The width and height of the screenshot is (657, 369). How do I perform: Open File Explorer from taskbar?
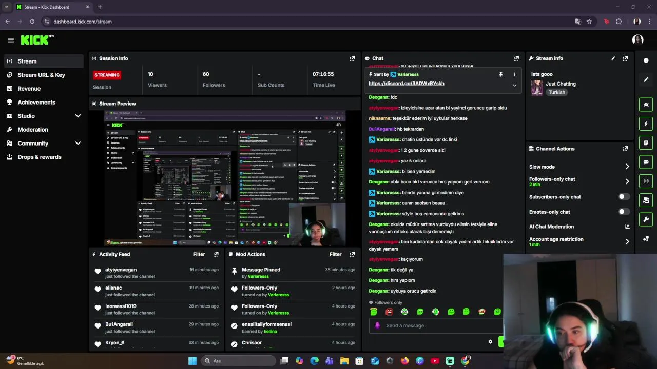(344, 361)
